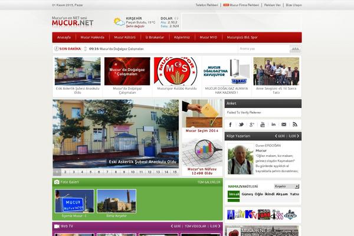Viewport: 354px width, 236px height.
Task: Go to Anasayfa in the red menu
Action: pyautogui.click(x=64, y=37)
